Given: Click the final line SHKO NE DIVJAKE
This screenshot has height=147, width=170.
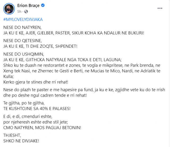Looking at the screenshot, I should (21, 141).
